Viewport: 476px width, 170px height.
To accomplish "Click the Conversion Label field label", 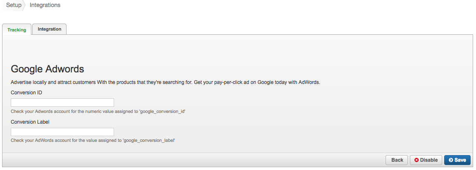I will pos(30,122).
